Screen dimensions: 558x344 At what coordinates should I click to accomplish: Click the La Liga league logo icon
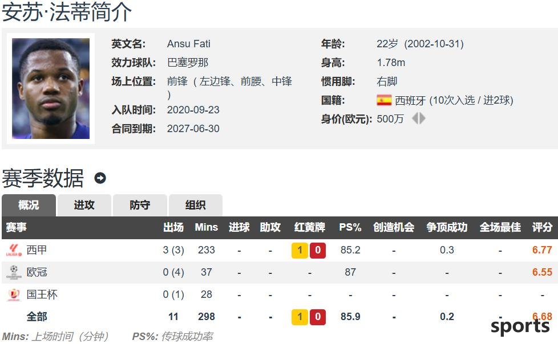[14, 250]
